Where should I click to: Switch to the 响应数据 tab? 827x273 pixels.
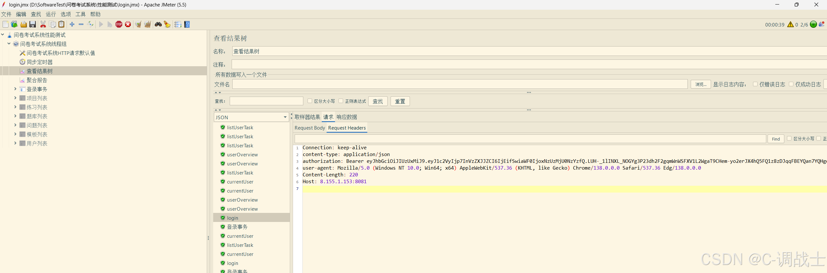coord(347,117)
